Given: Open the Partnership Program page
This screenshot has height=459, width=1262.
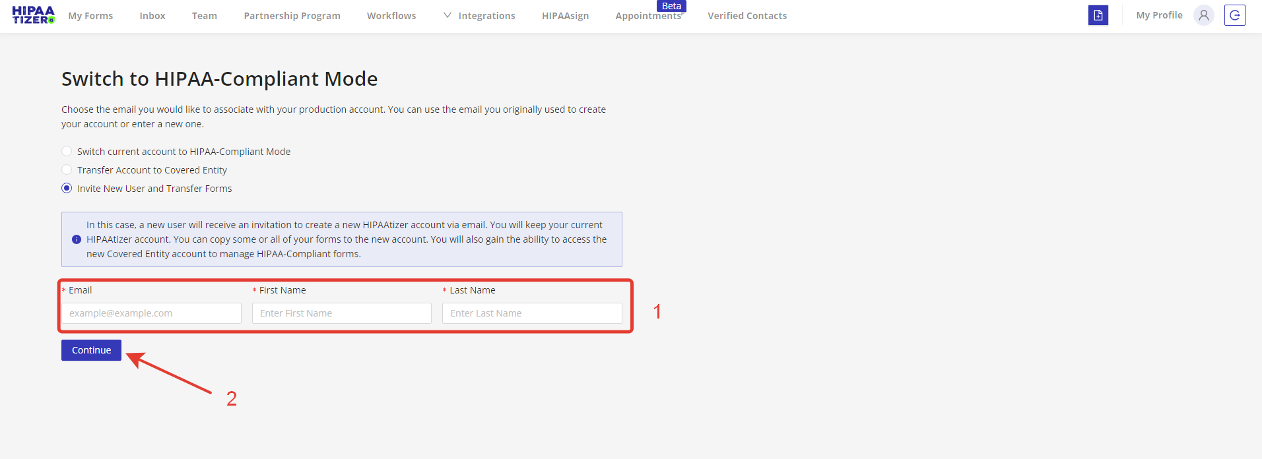Looking at the screenshot, I should (292, 16).
